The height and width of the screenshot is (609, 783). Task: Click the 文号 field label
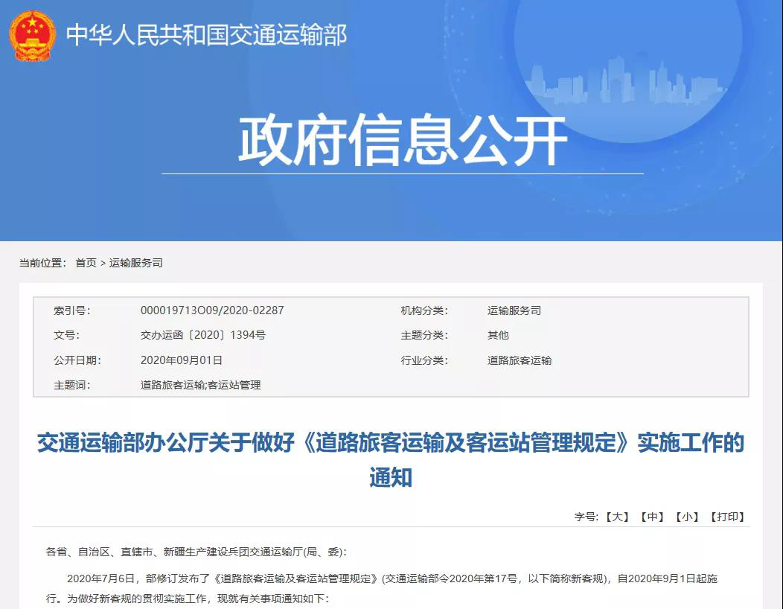(66, 335)
